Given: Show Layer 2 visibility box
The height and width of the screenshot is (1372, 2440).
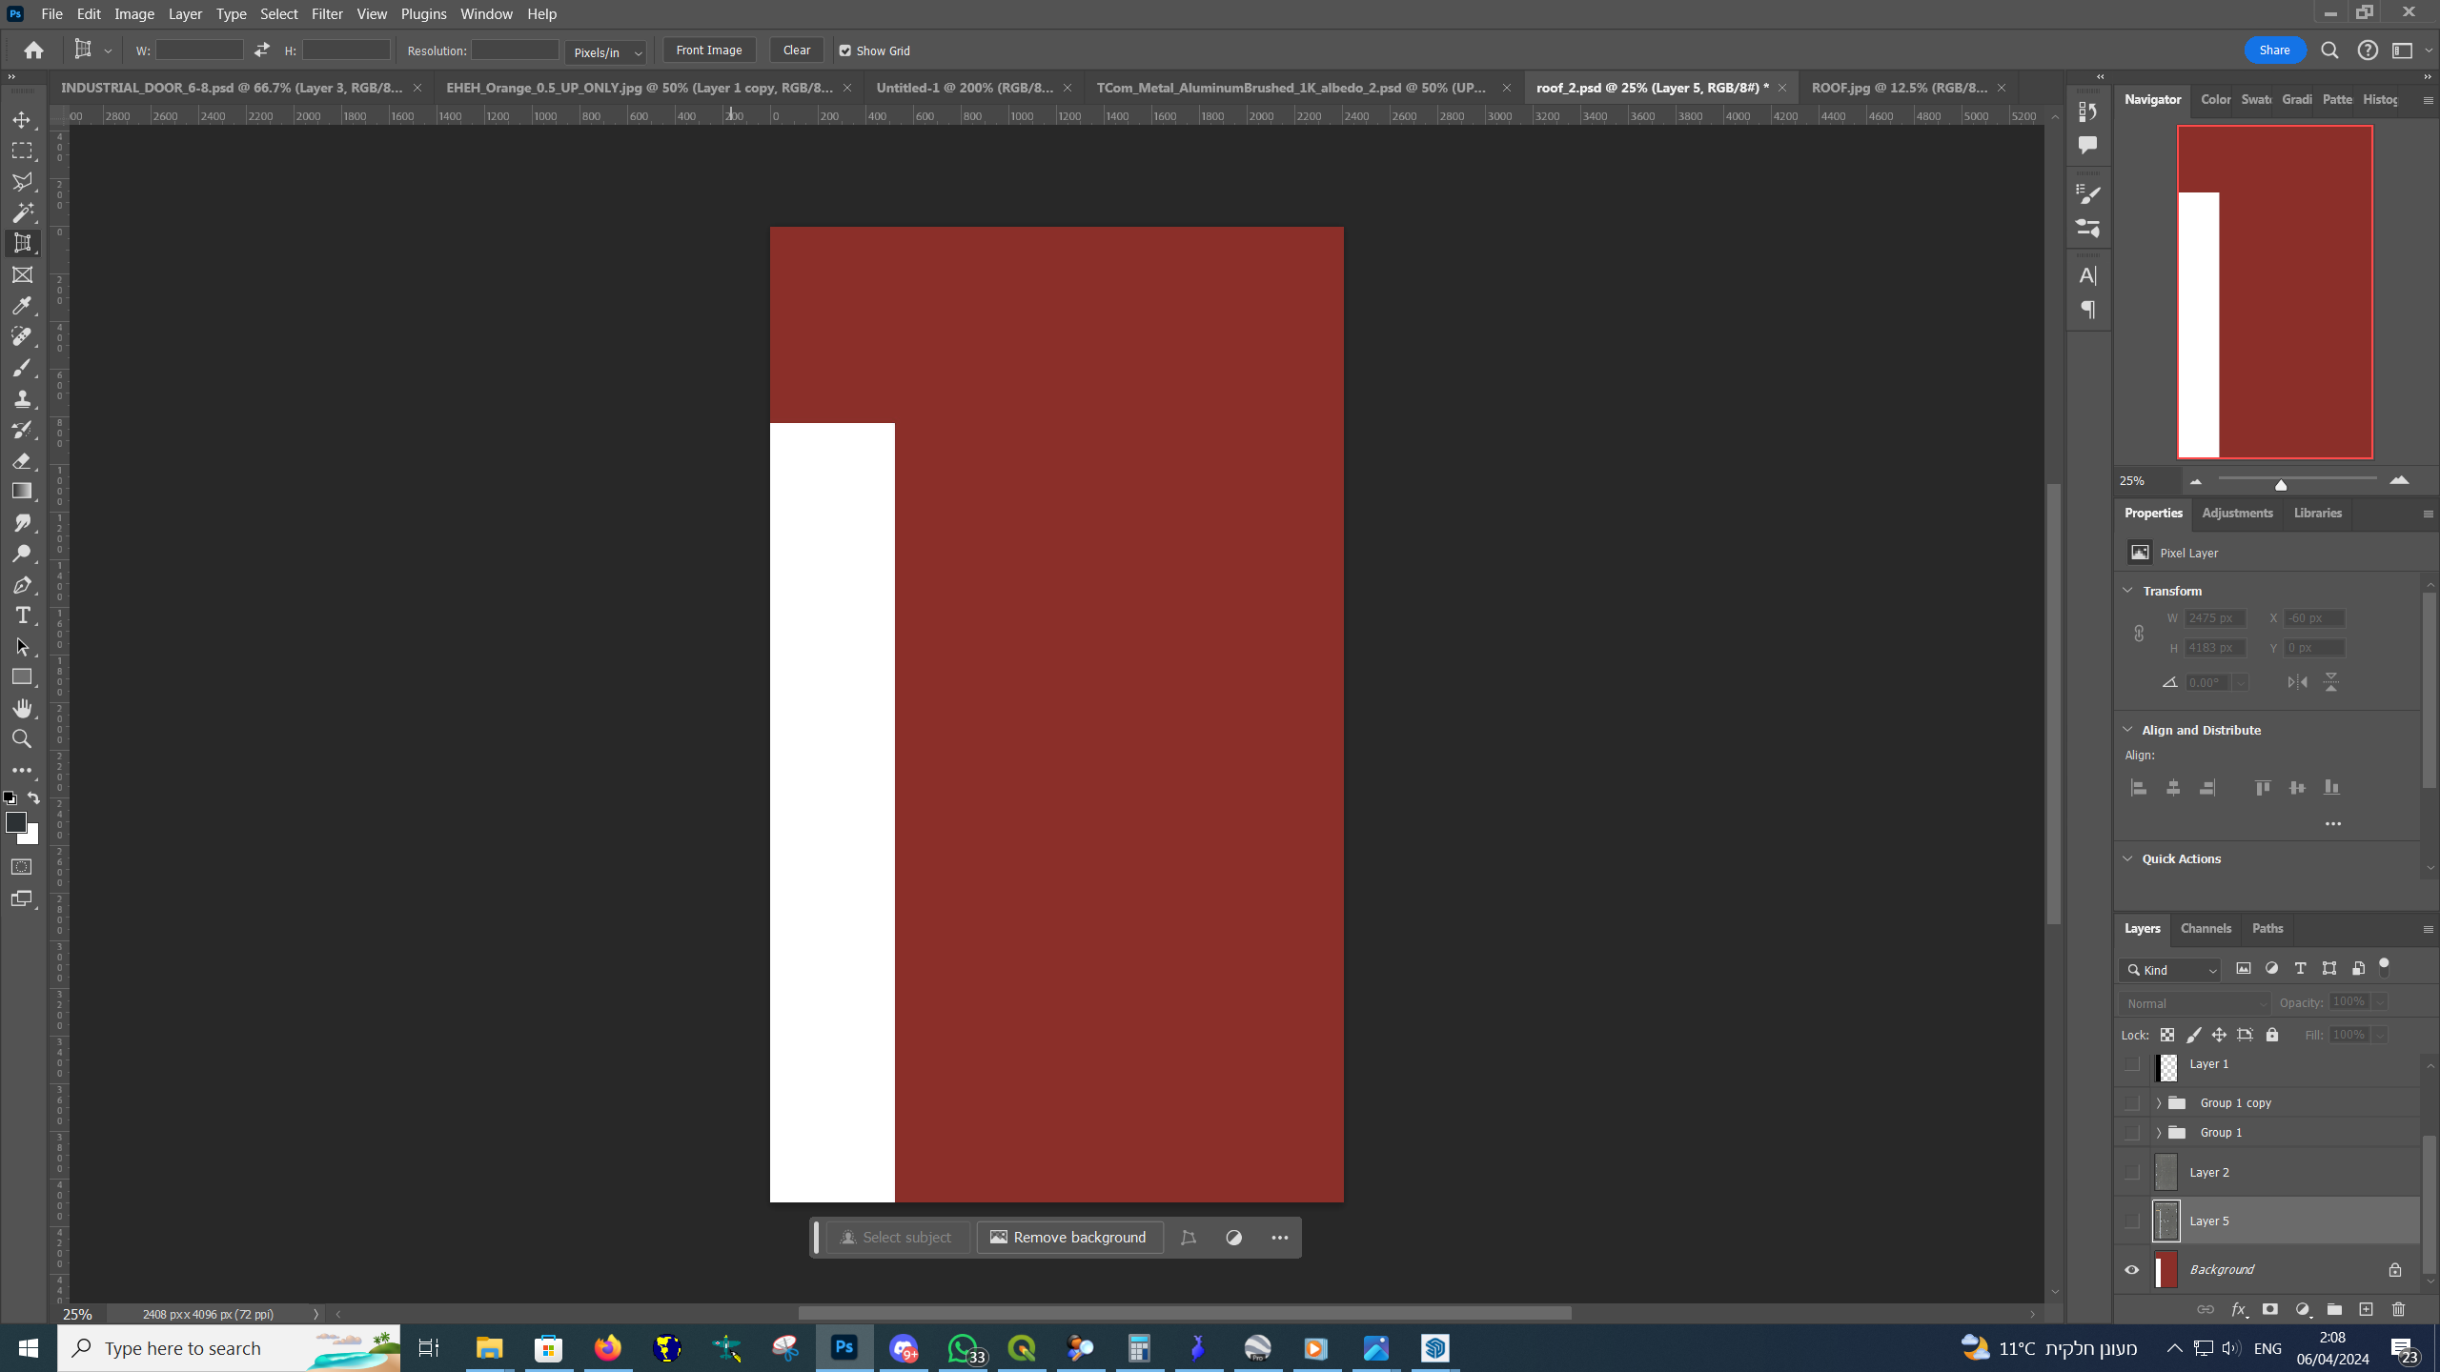Looking at the screenshot, I should click(x=2132, y=1172).
